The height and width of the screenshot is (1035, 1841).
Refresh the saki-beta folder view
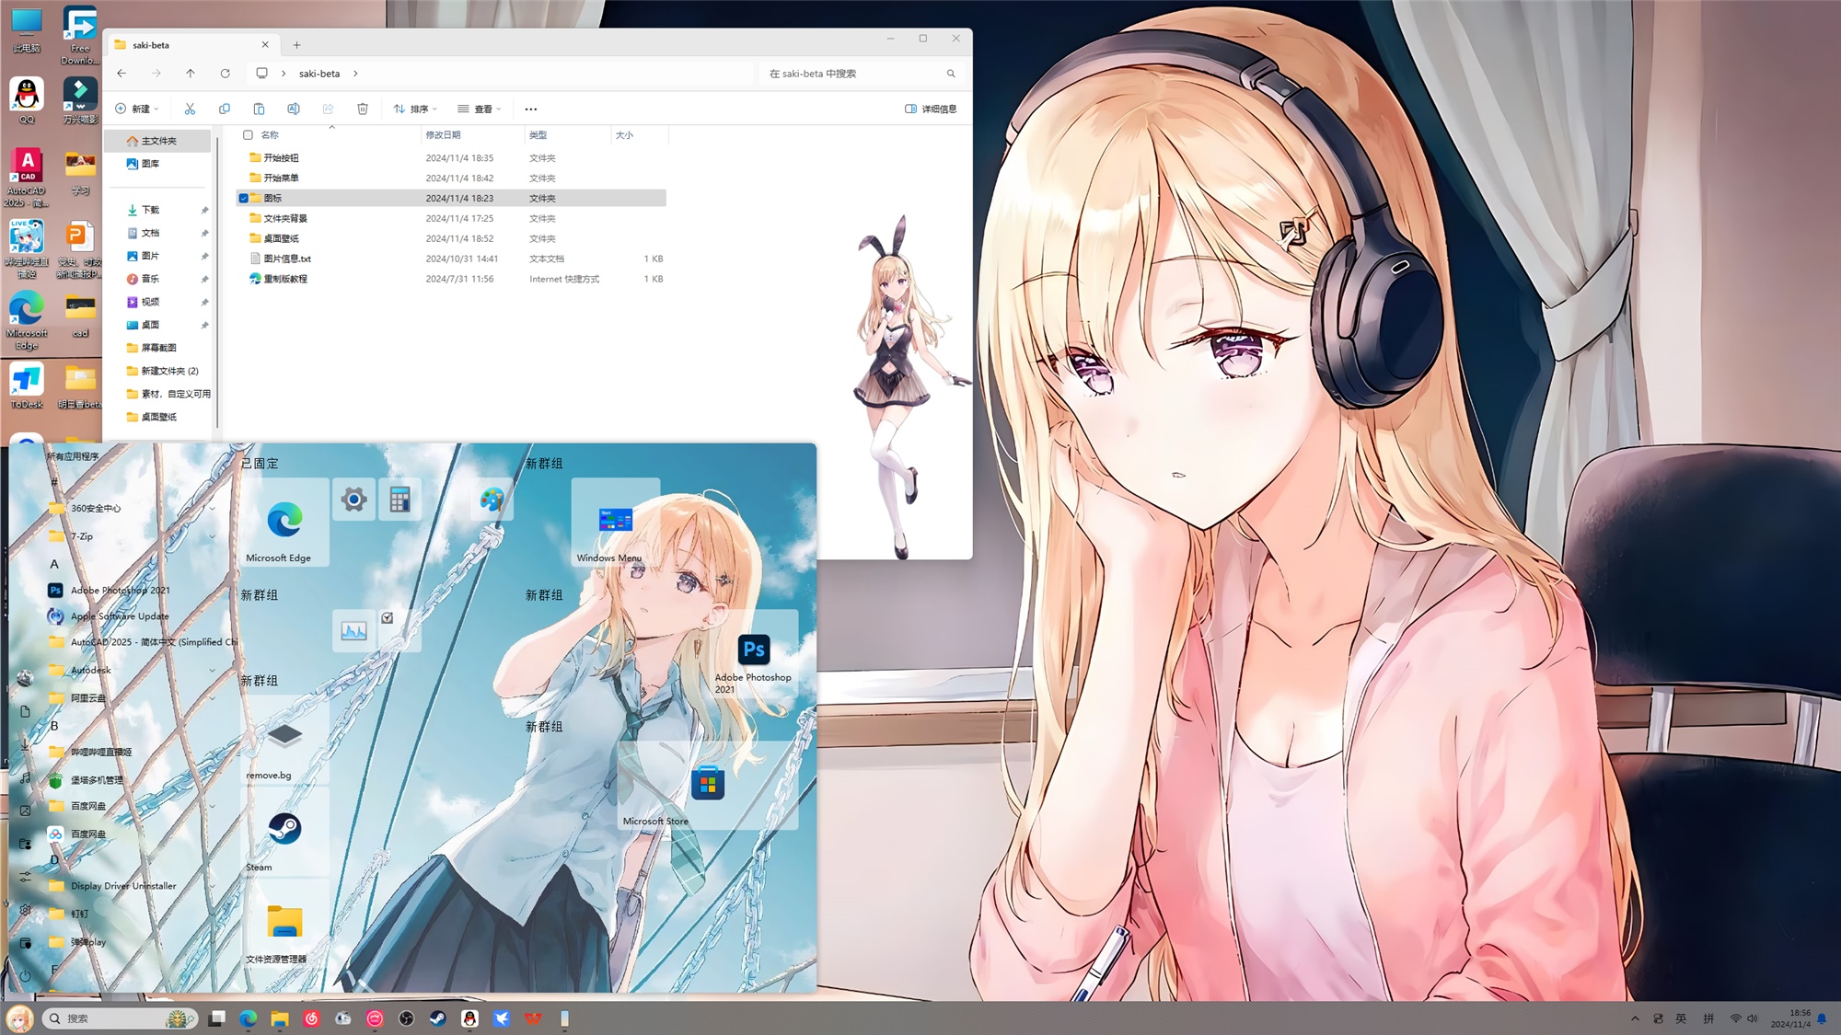click(226, 74)
